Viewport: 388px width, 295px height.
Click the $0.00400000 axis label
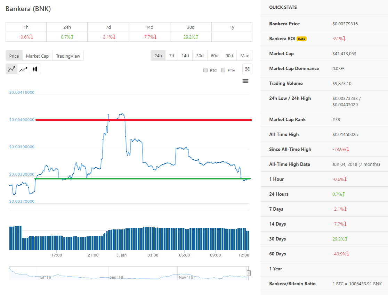pyautogui.click(x=22, y=120)
